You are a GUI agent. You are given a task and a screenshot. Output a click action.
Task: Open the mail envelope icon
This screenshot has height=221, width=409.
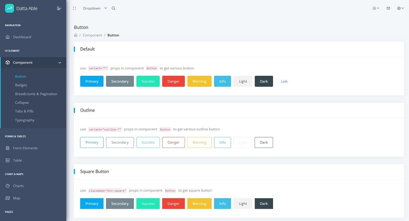click(x=388, y=8)
